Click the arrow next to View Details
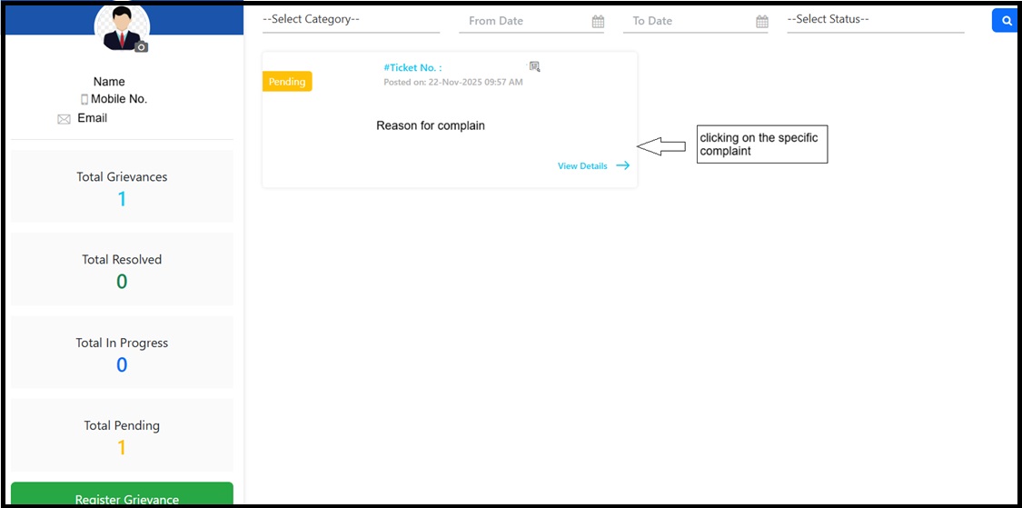This screenshot has height=508, width=1022. 623,165
